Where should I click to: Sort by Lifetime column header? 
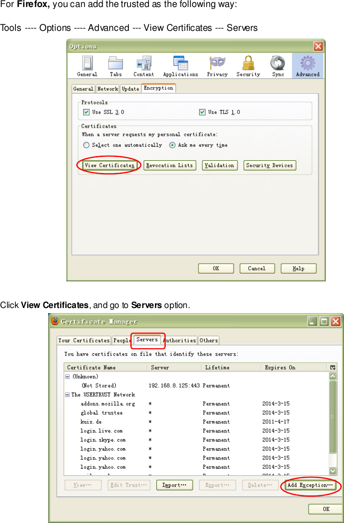coord(231,367)
